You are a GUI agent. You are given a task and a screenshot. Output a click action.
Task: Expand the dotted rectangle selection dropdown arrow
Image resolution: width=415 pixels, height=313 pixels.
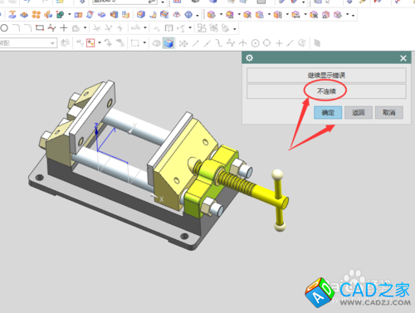click(144, 43)
